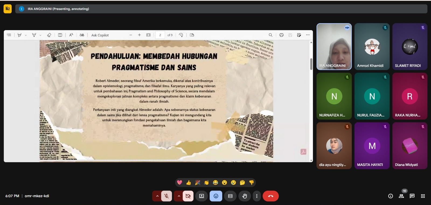Send the heart reaction emoji

coord(180,183)
